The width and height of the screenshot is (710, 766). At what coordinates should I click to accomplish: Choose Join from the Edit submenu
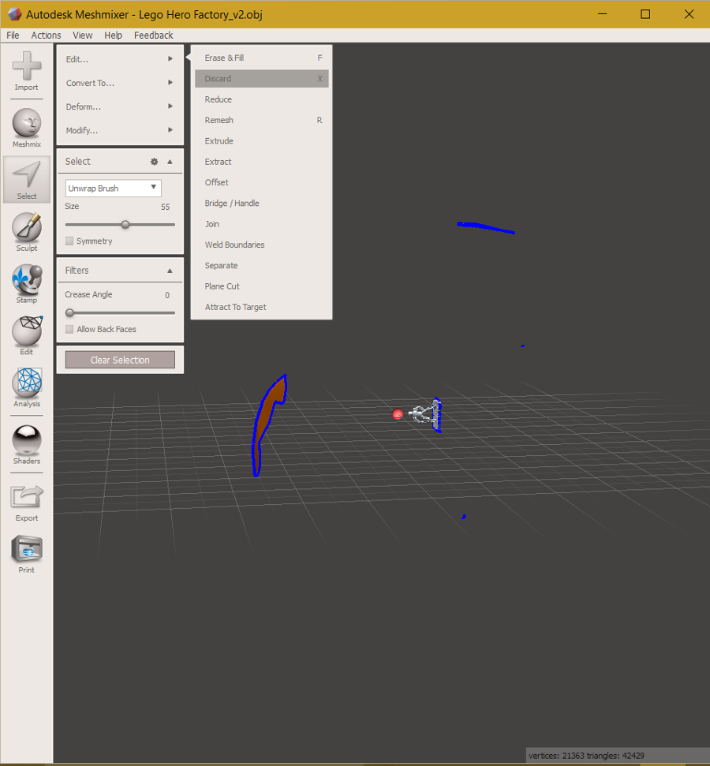tap(262, 224)
